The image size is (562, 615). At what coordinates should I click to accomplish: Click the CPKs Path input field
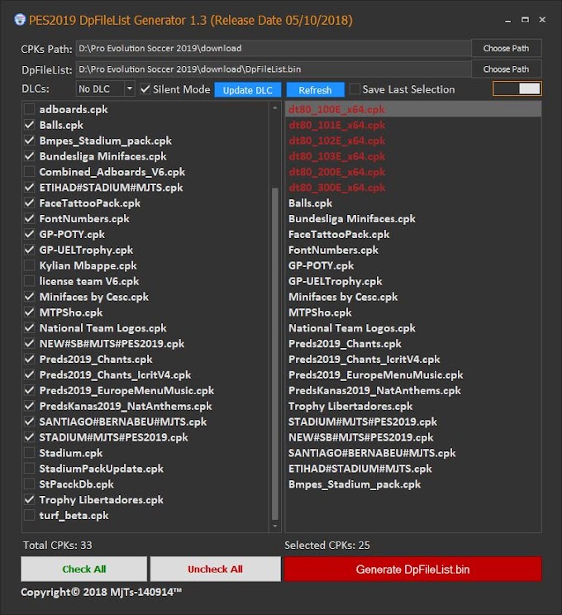click(274, 48)
